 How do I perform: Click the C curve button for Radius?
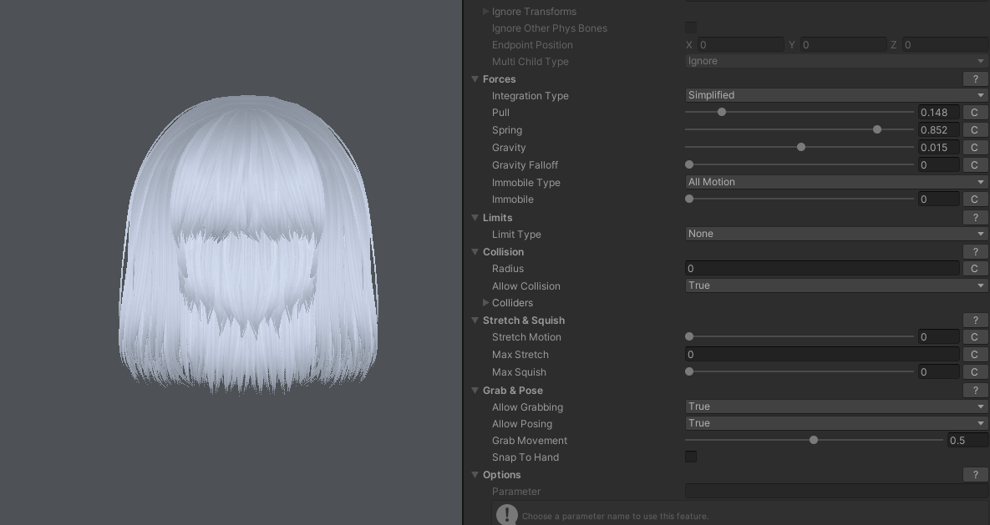[x=974, y=268]
